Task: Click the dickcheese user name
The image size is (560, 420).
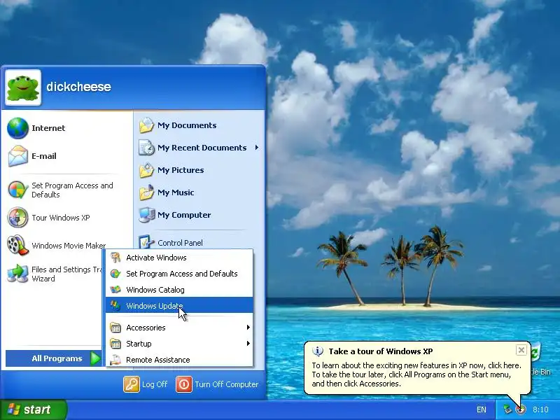Action: 78,87
